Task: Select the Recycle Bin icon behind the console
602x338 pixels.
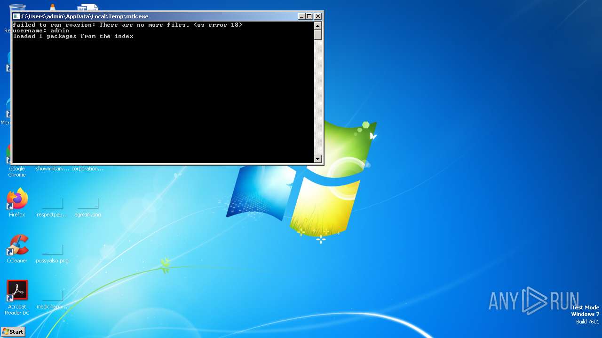Action: point(17,8)
